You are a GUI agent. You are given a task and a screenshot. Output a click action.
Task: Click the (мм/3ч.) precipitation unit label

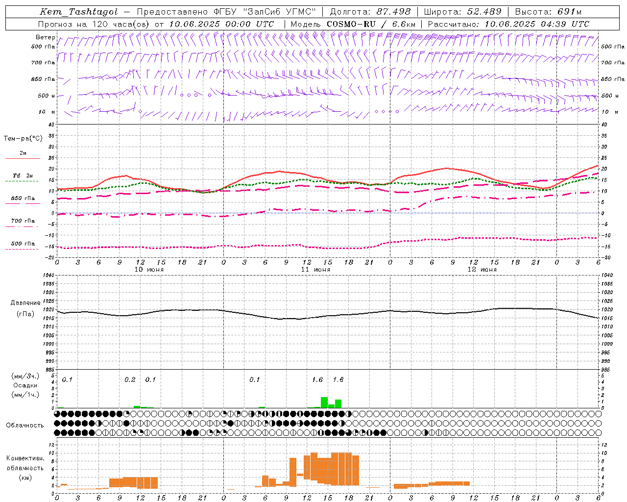pos(25,376)
